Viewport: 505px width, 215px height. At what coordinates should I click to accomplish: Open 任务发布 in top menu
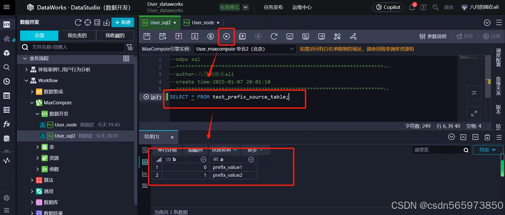[x=273, y=7]
